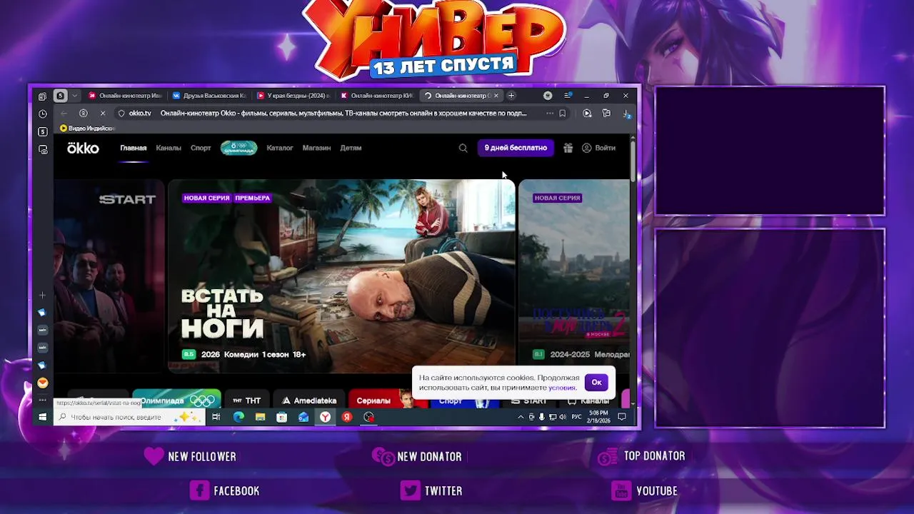Click 9 дней бесплатно button
This screenshot has width=914, height=514.
click(x=516, y=148)
